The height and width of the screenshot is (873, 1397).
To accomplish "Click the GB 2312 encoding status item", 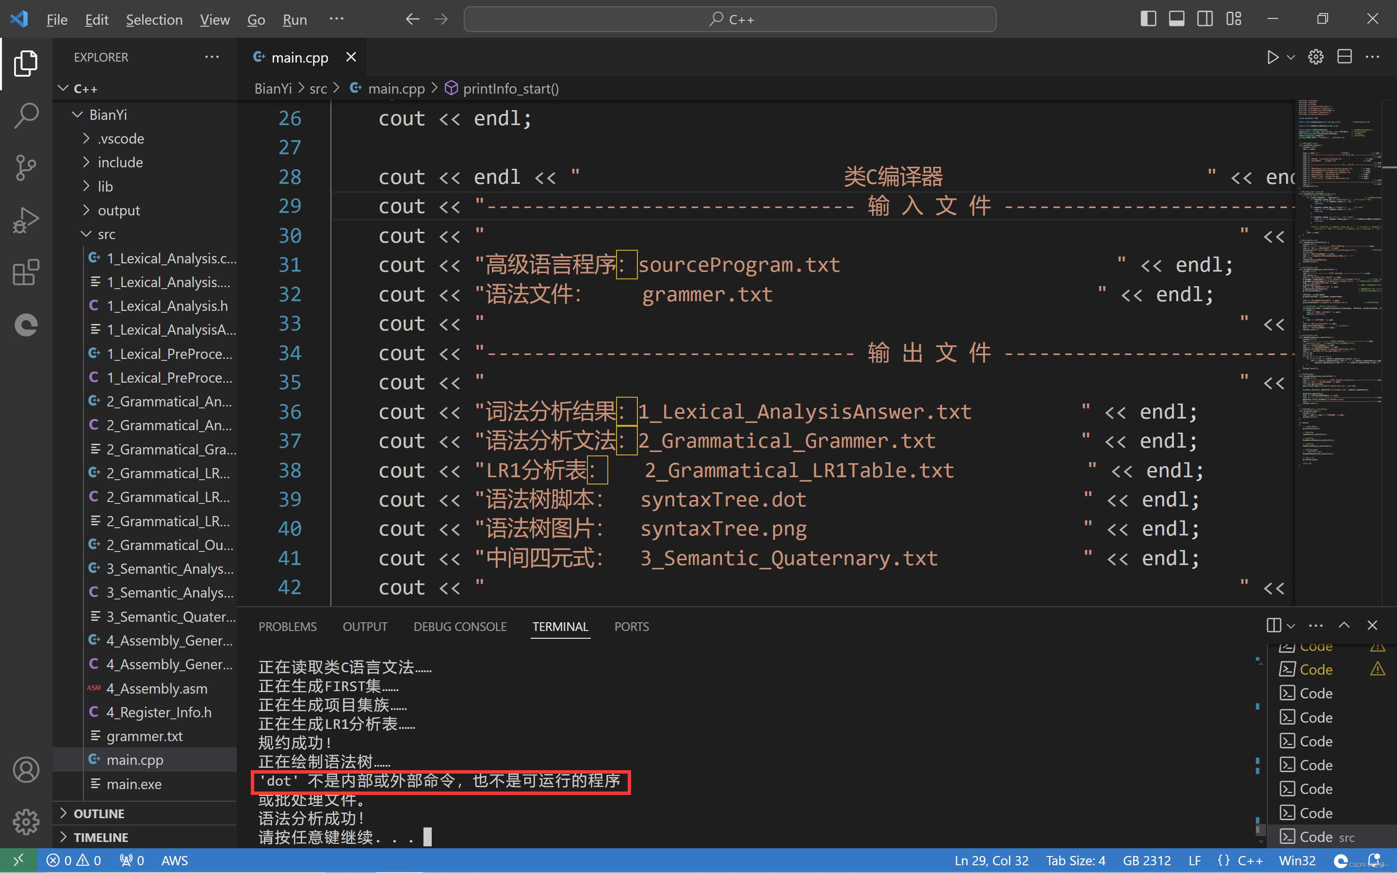I will 1147,860.
